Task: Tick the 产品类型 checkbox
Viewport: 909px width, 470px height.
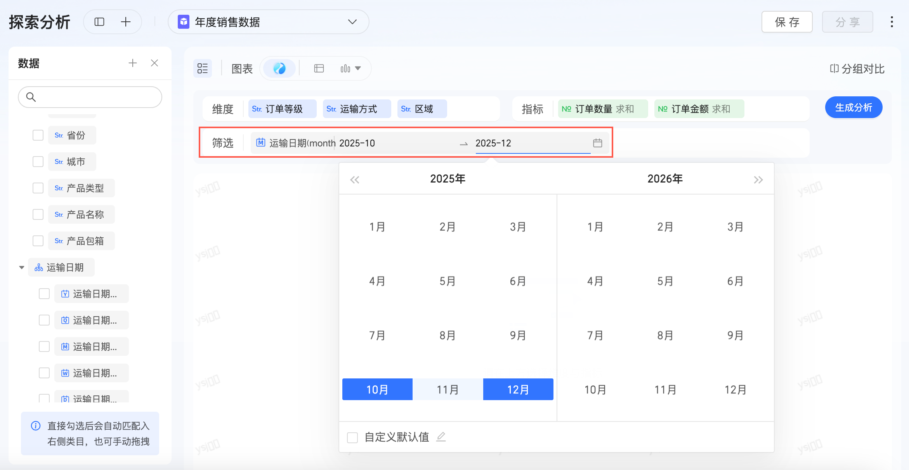Action: coord(38,188)
